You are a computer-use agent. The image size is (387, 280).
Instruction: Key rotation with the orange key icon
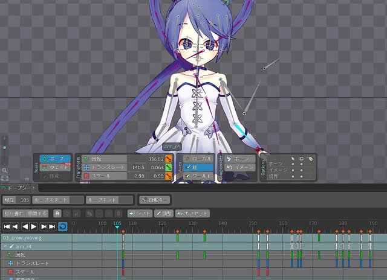tap(169, 159)
